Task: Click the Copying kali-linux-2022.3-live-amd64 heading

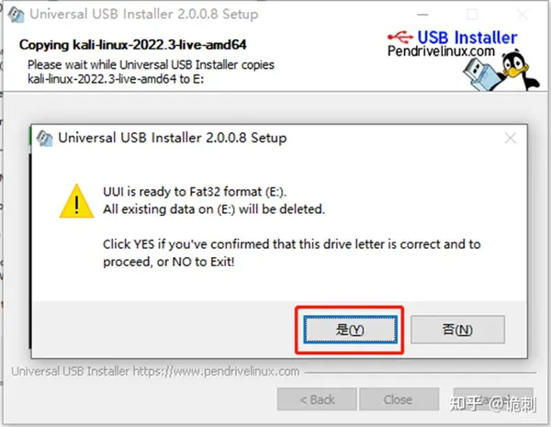Action: [x=133, y=45]
